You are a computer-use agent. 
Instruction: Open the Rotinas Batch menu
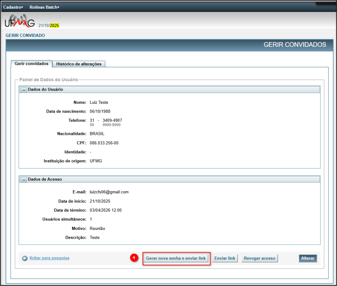44,7
